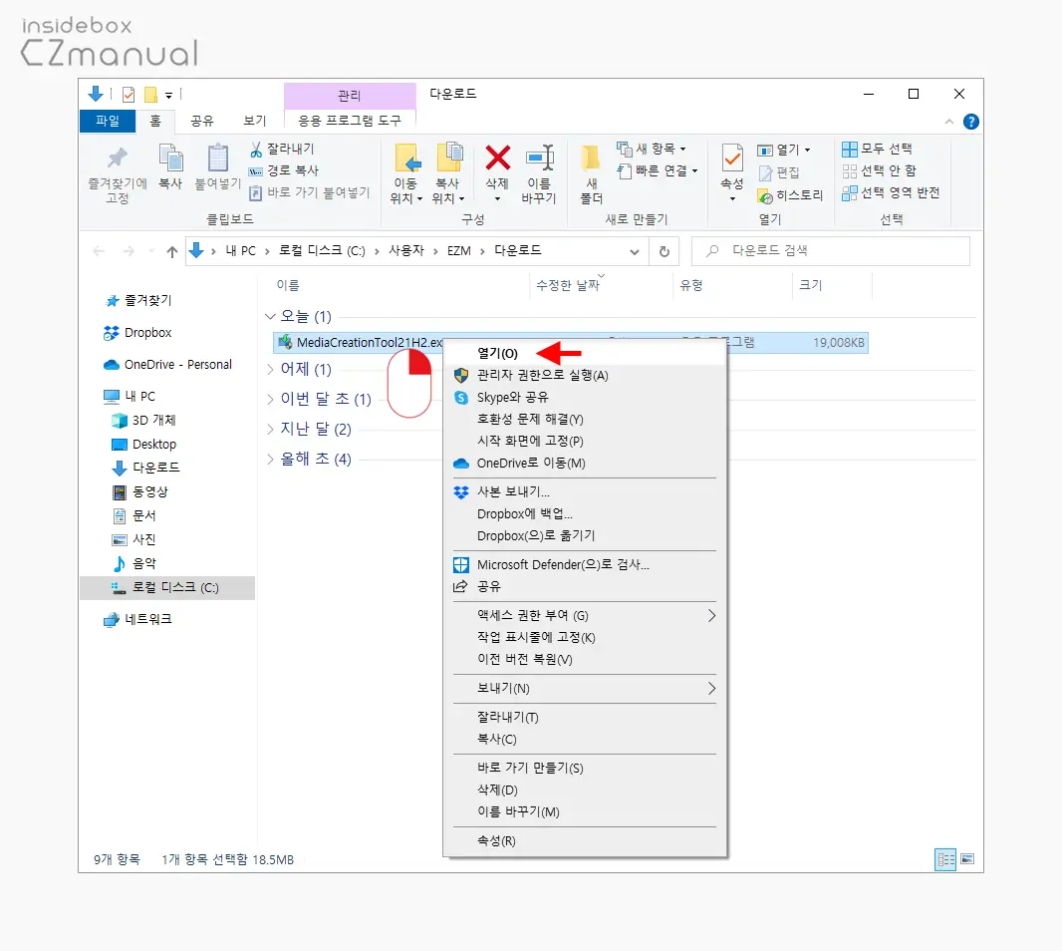Screen dimensions: 1062x951
Task: Switch to the 공유 ribbon tab
Action: (x=201, y=121)
